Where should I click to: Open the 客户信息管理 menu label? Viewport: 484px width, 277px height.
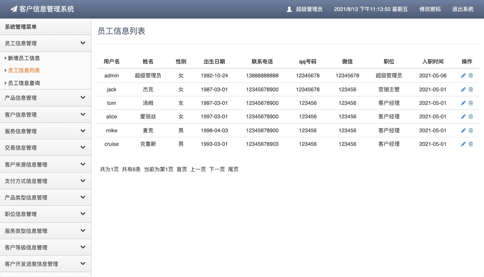(x=21, y=115)
